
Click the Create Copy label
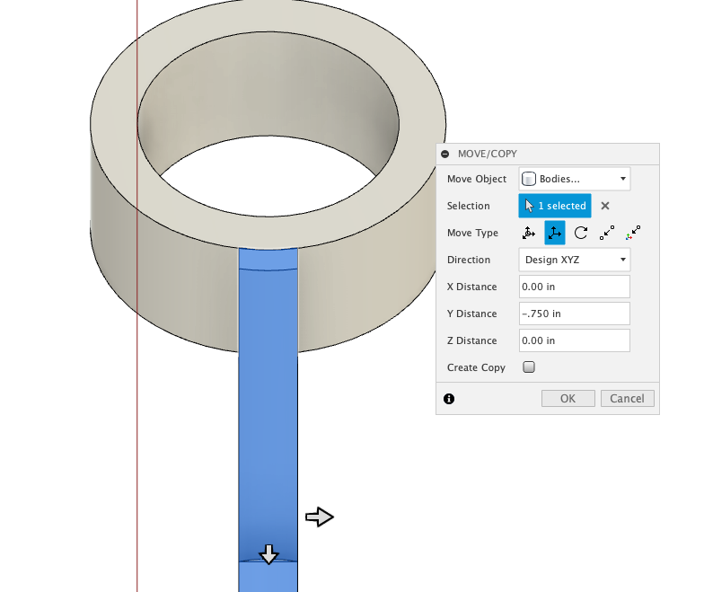[476, 367]
